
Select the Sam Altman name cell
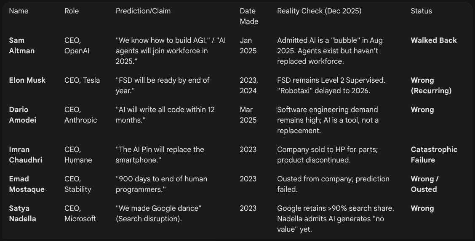coord(22,46)
